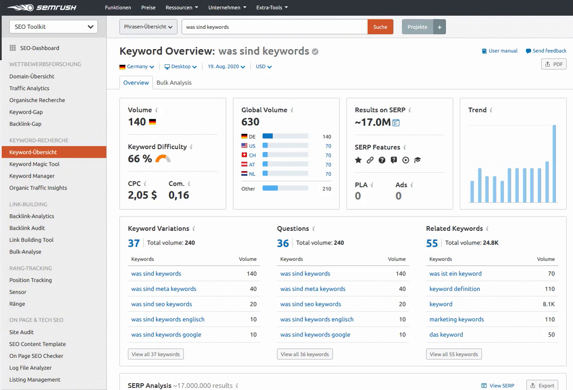Open 'keyword definition' related keyword link
This screenshot has height=390, width=573.
[455, 289]
